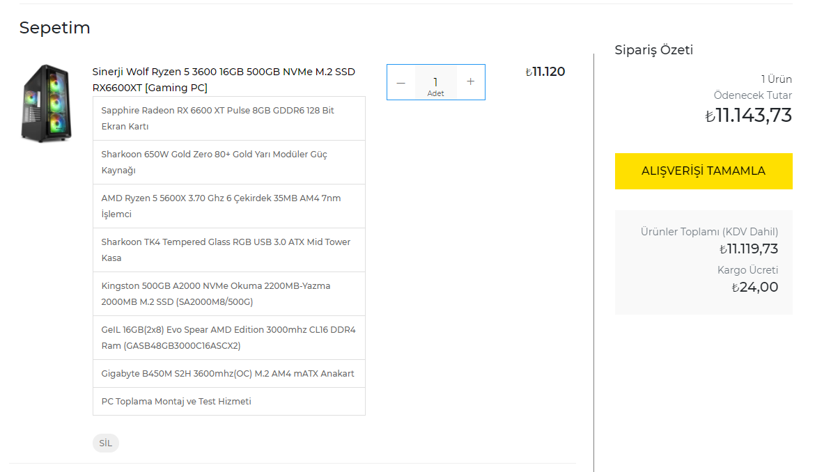Click the quantity field showing 1 Adet
Image resolution: width=831 pixels, height=472 pixels.
tap(435, 82)
